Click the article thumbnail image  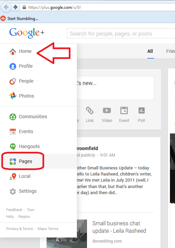pos(67,234)
